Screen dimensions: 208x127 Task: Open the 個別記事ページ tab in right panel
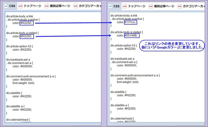162,6
